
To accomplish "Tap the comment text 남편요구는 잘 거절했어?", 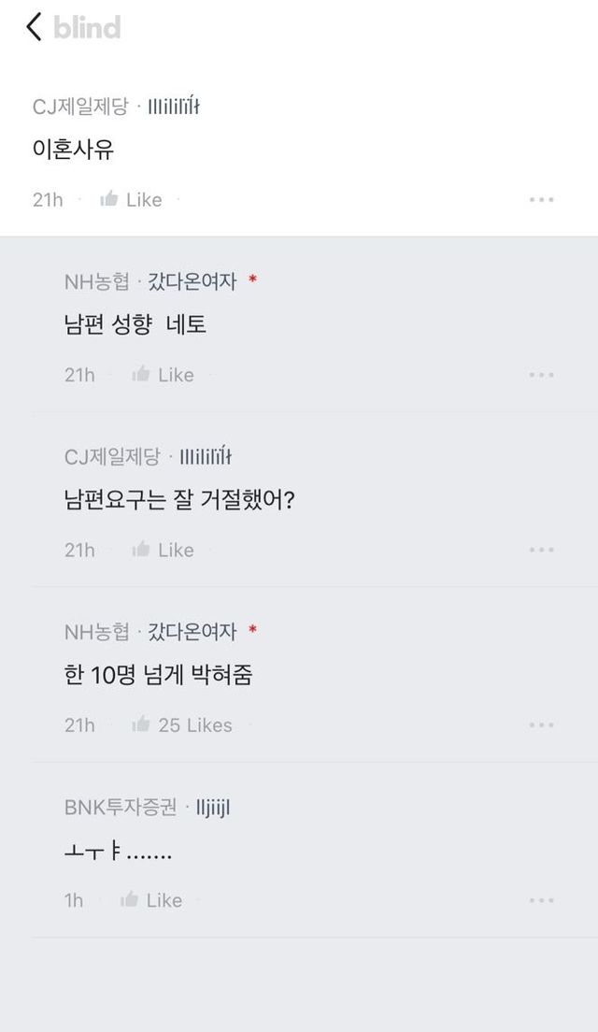I will point(179,500).
